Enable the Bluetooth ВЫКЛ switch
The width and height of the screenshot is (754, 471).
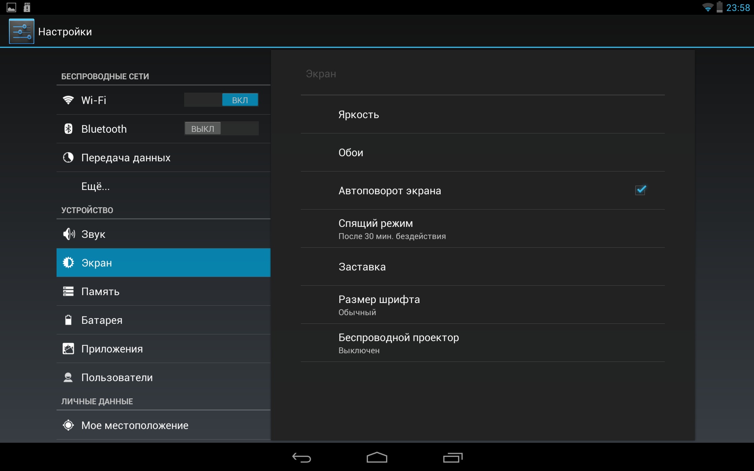coord(221,129)
